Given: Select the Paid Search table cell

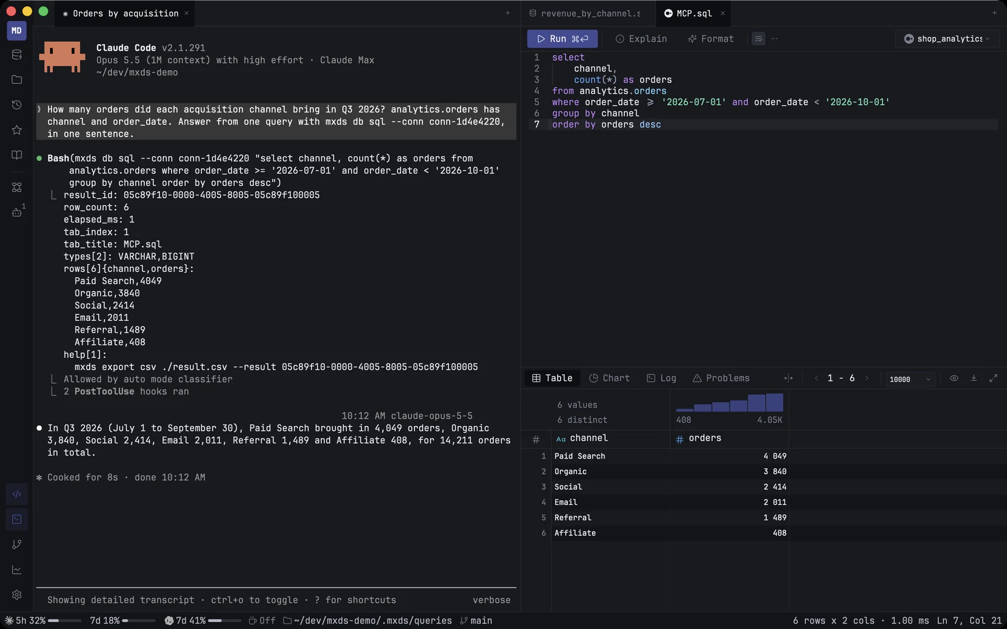Looking at the screenshot, I should tap(610, 456).
